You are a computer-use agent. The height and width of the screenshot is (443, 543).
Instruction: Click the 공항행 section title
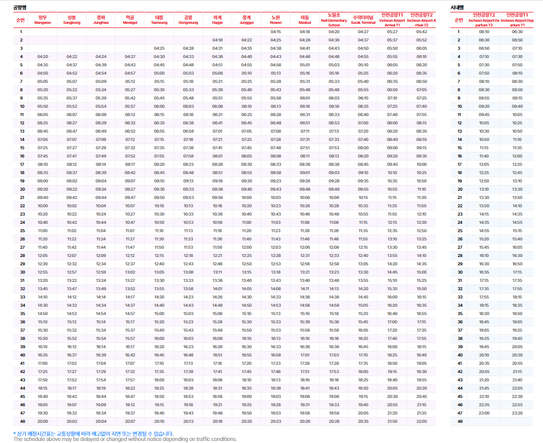click(20, 7)
